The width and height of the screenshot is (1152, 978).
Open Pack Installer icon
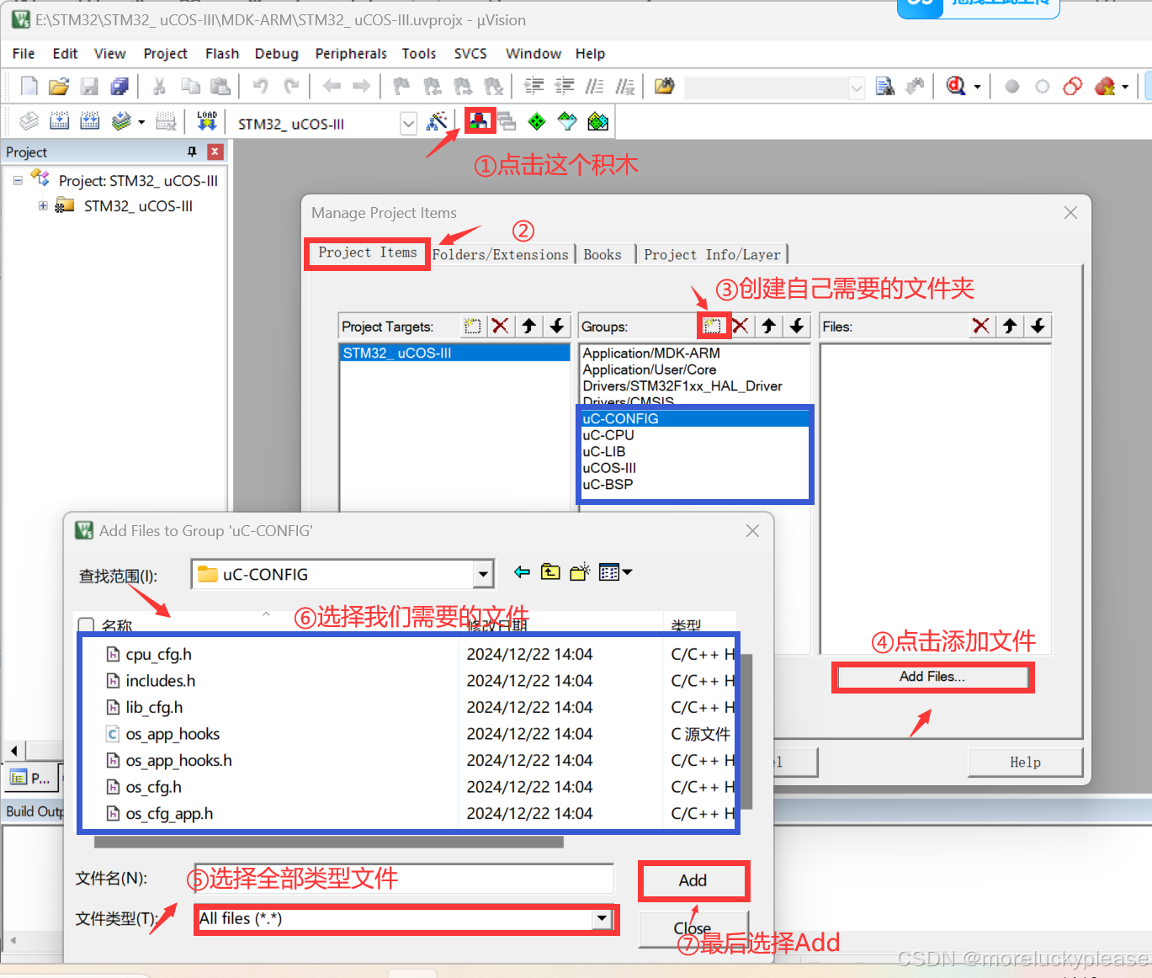coord(597,122)
